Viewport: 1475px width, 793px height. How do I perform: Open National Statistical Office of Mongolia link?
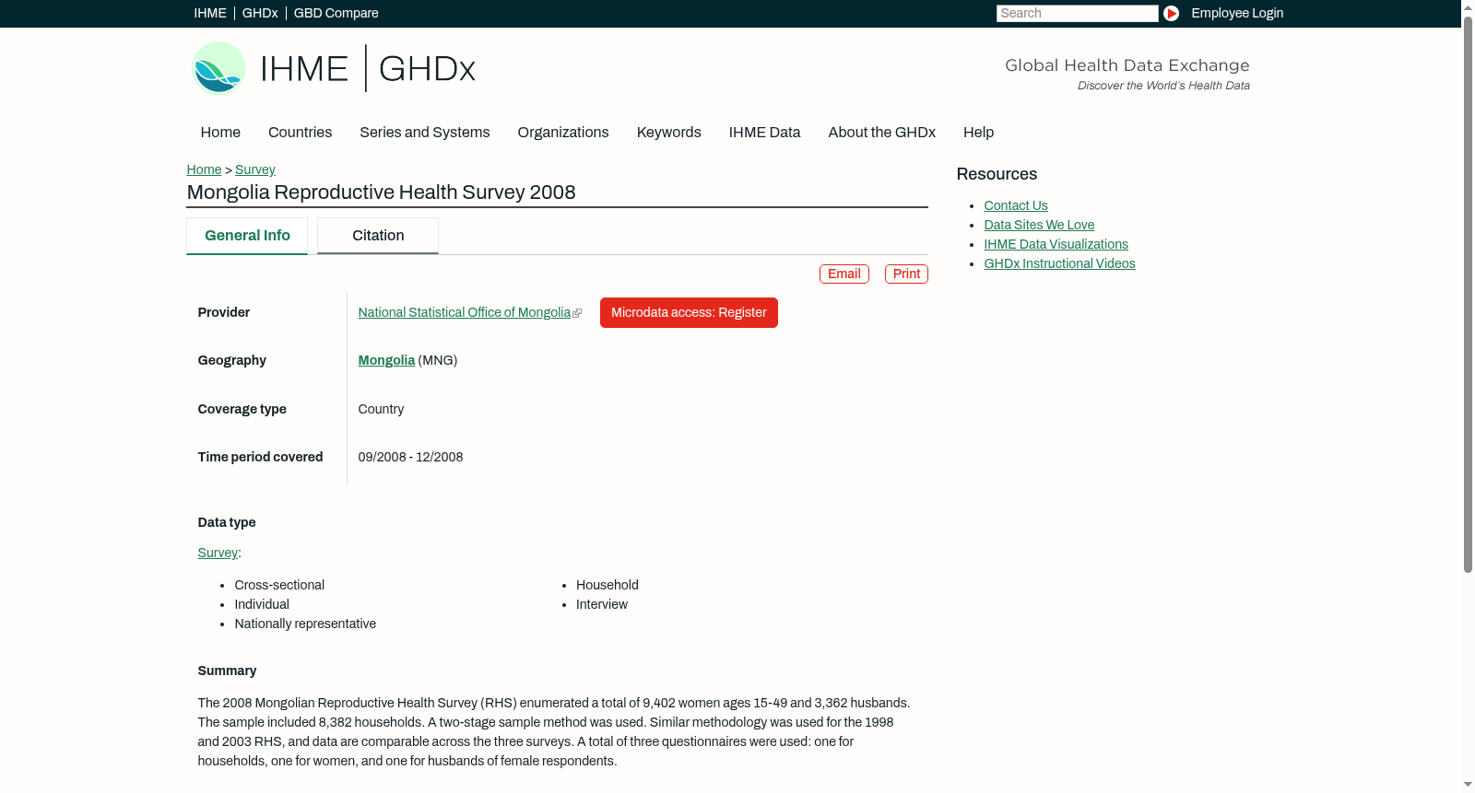pyautogui.click(x=465, y=313)
